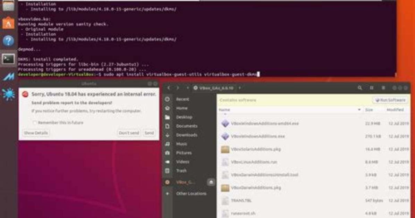Select VBoxSolarisAdditions.pkg file name
The image size is (415, 218).
click(256, 149)
